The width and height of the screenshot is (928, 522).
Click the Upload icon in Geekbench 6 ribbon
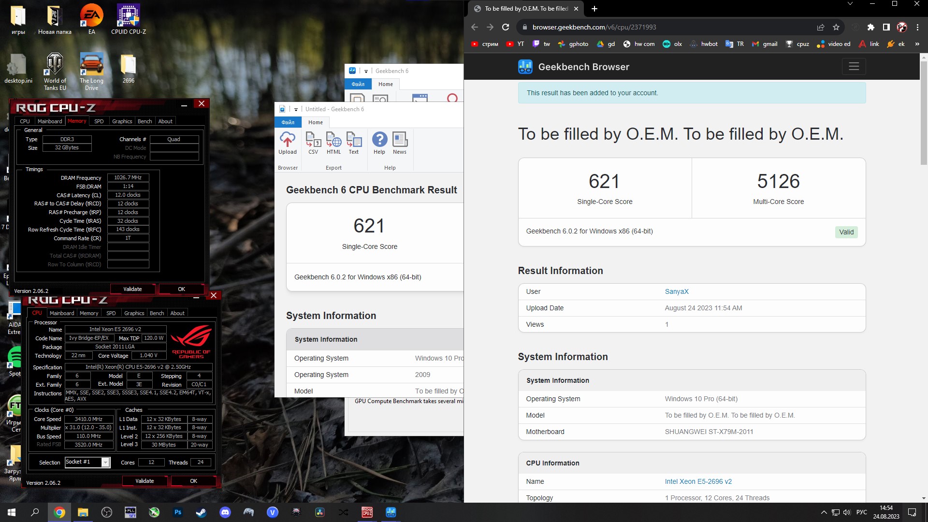coord(287,143)
